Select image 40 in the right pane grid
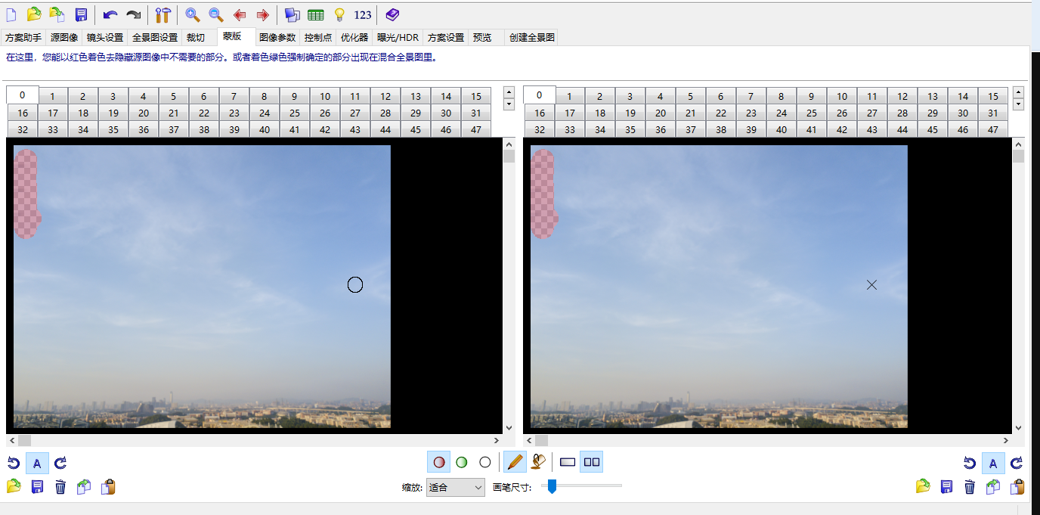Viewport: 1040px width, 515px height. [x=782, y=129]
